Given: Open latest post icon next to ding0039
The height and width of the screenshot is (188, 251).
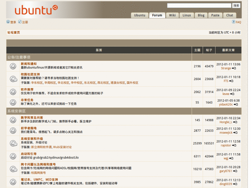Looking at the screenshot, I should [235, 184].
